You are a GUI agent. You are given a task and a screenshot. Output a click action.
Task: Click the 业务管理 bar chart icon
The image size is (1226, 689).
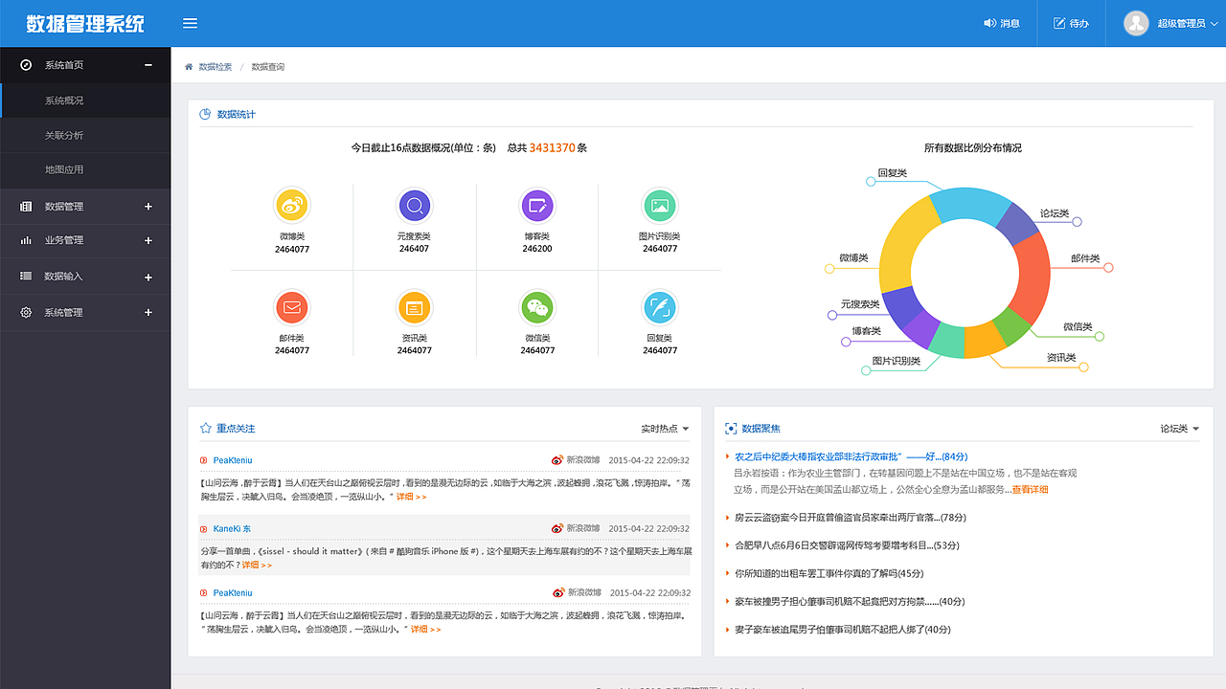click(26, 240)
